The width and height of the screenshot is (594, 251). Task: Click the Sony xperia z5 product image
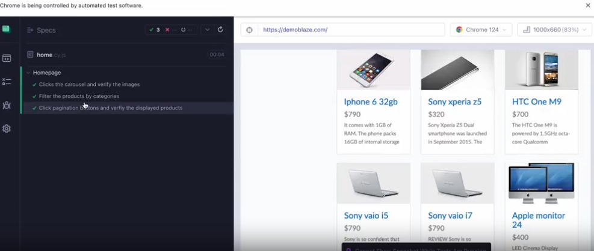tap(457, 70)
